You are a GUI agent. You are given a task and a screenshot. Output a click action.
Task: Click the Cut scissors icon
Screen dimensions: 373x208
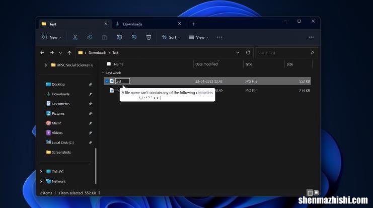pyautogui.click(x=75, y=37)
